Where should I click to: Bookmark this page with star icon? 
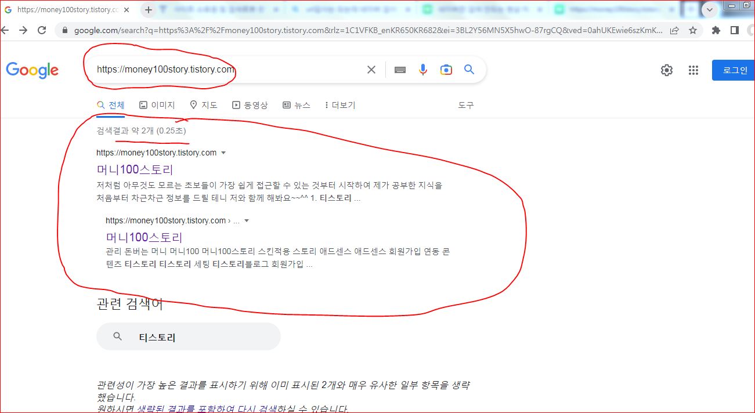[693, 30]
